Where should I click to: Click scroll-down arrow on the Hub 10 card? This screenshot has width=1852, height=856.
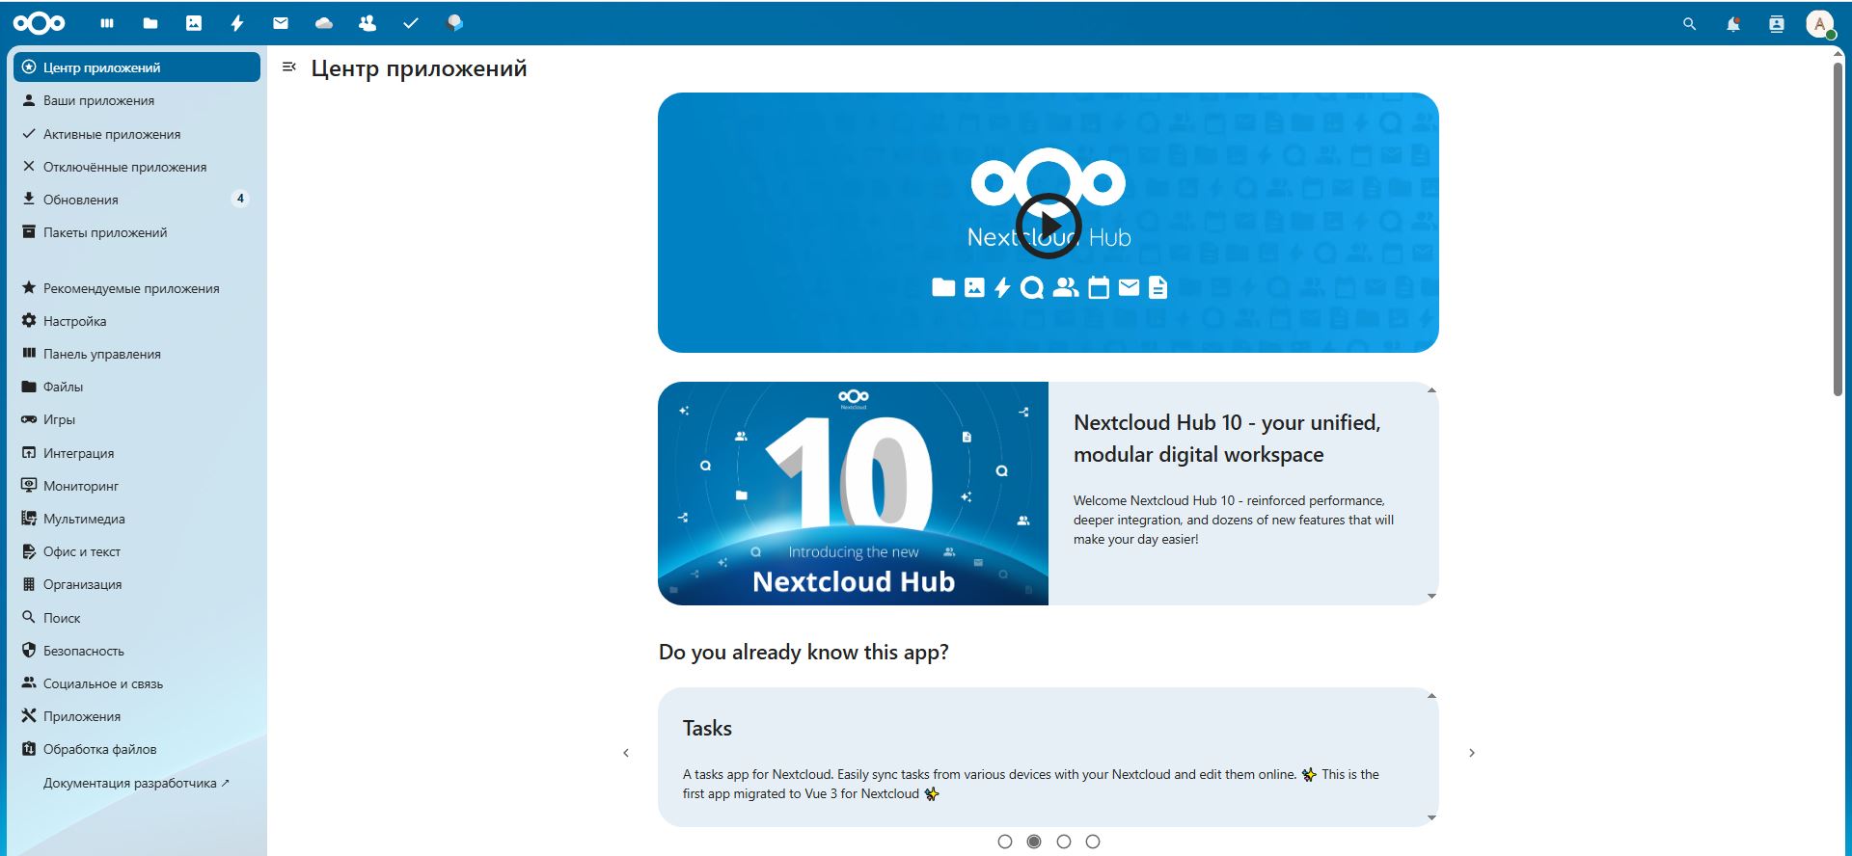pyautogui.click(x=1431, y=597)
